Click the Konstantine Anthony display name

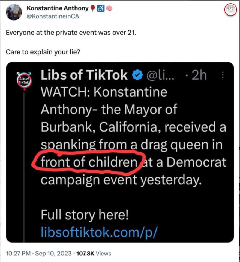click(x=58, y=8)
